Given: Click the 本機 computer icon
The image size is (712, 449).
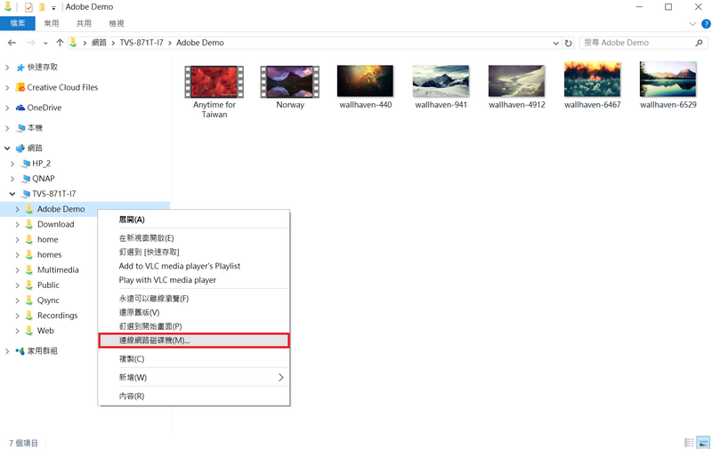Looking at the screenshot, I should click(x=20, y=128).
